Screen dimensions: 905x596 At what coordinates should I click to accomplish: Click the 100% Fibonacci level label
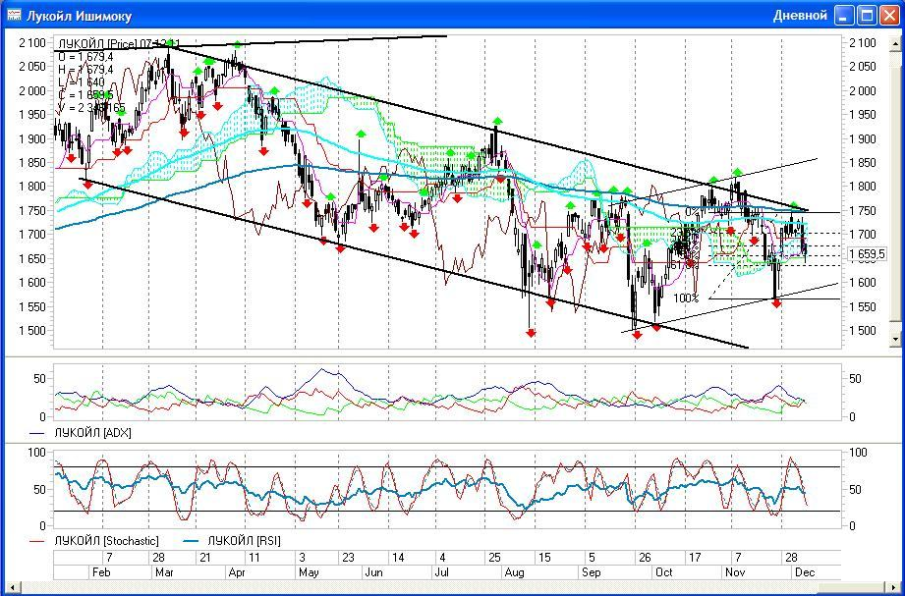686,298
